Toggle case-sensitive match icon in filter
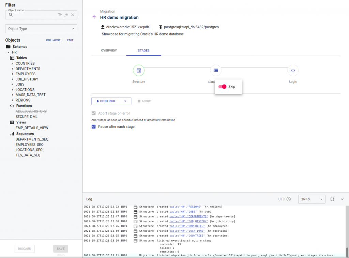This screenshot has height=258, width=349. [60, 15]
